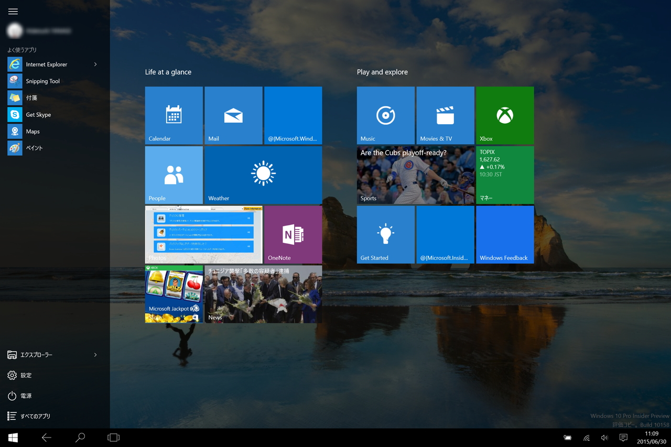Open the Mail tile

(233, 115)
